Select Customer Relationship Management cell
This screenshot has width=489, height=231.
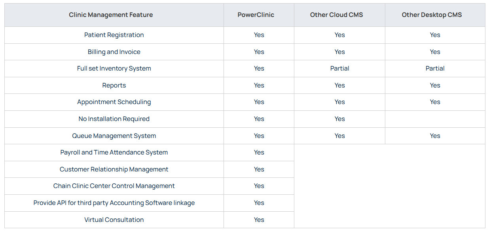pyautogui.click(x=114, y=170)
